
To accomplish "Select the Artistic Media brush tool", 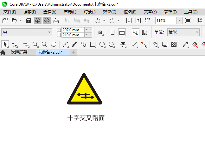I will click(x=74, y=45).
